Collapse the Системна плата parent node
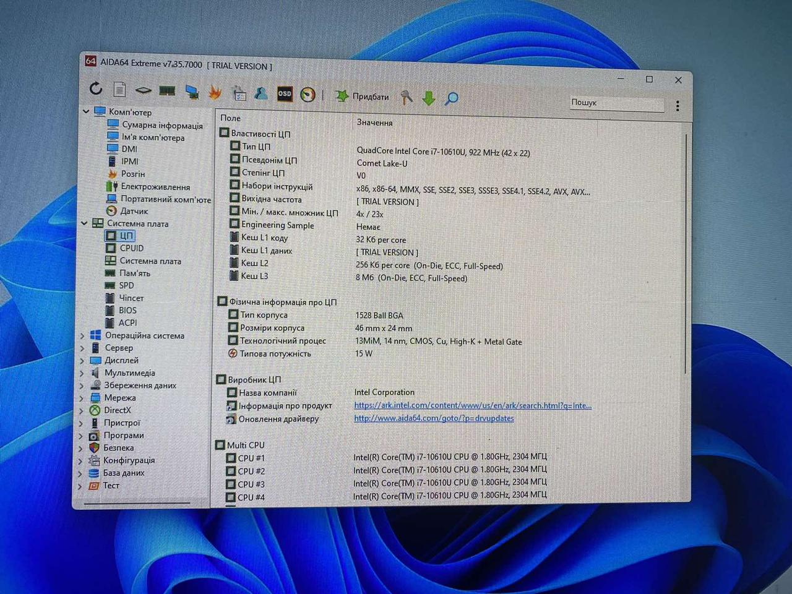792x594 pixels. point(85,223)
